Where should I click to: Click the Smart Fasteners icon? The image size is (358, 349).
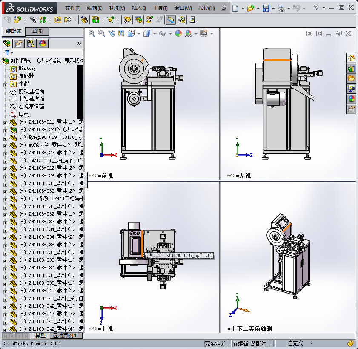pos(58,20)
